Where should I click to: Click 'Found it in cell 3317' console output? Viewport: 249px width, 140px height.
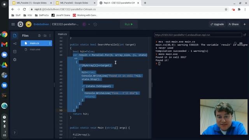[171, 57]
